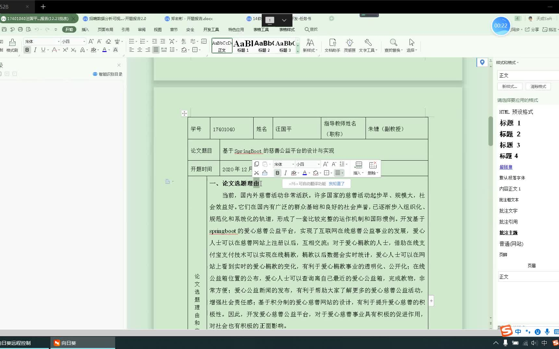Apply the 标题 2 style from the gallery
This screenshot has height=349, width=559.
click(264, 46)
